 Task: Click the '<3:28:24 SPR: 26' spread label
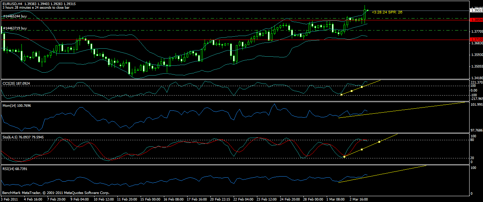[x=387, y=12]
